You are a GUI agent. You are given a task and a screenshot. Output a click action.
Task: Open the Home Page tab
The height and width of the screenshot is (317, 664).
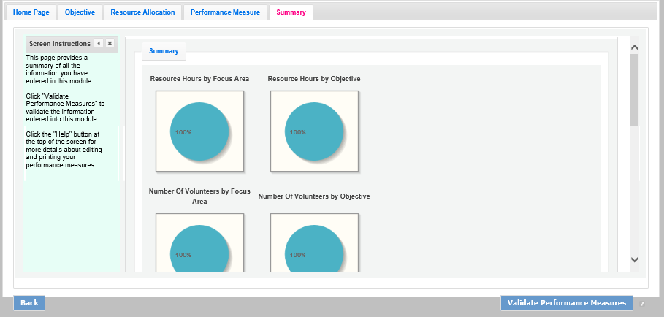pyautogui.click(x=31, y=12)
